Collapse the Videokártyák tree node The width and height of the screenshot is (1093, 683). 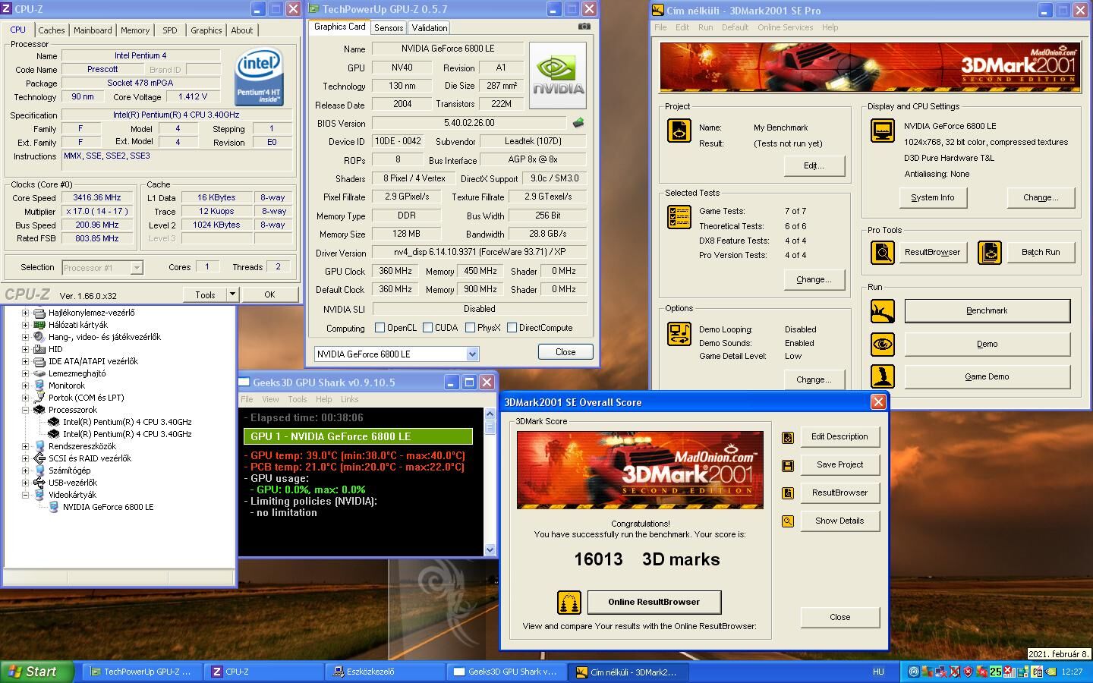coord(25,495)
